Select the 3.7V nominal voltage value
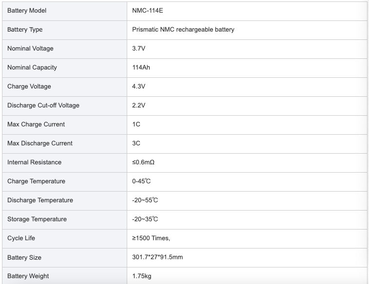The height and width of the screenshot is (284, 369). [x=138, y=48]
